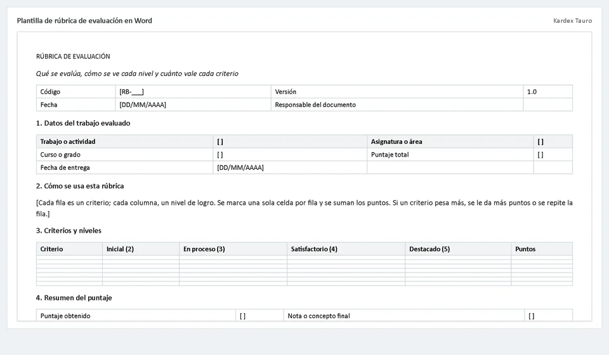Select the 'RÚBRICA DE EVALUACIÓN' heading

(73, 56)
